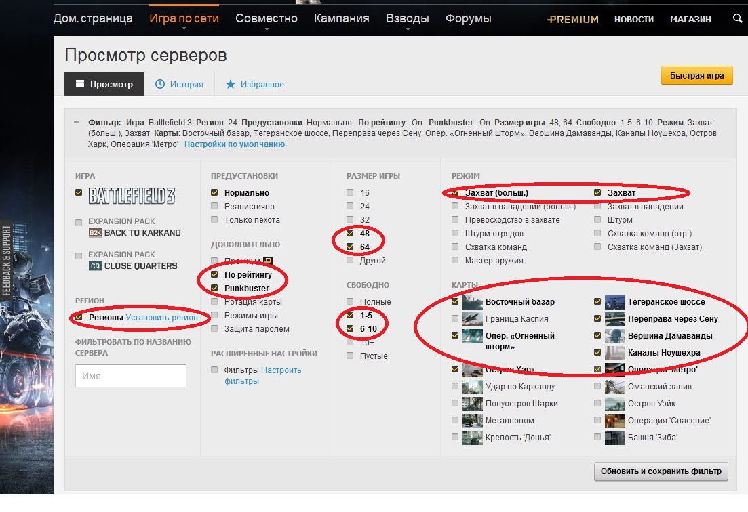Click the star icon beside Избранное
Screen dimensions: 748x512
pos(231,85)
